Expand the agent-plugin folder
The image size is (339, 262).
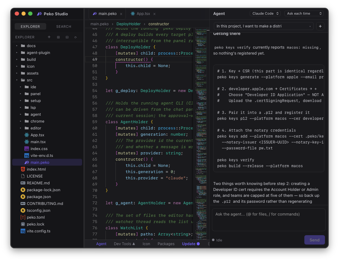pyautogui.click(x=17, y=53)
